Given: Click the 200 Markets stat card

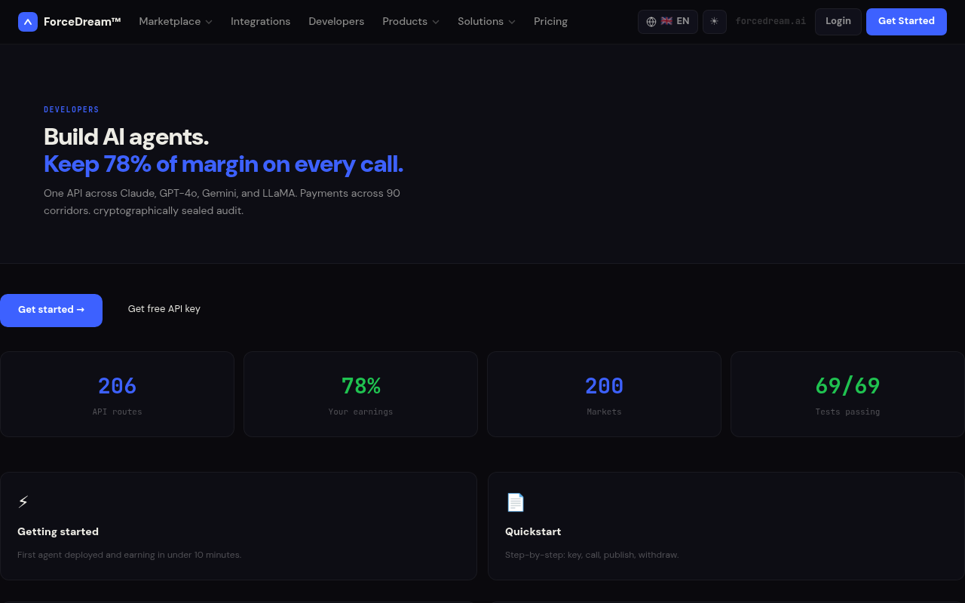Looking at the screenshot, I should (x=604, y=394).
